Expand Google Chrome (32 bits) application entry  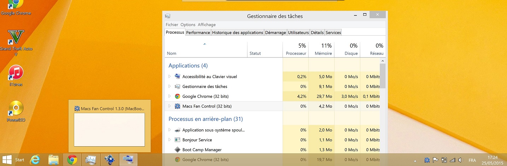169,96
